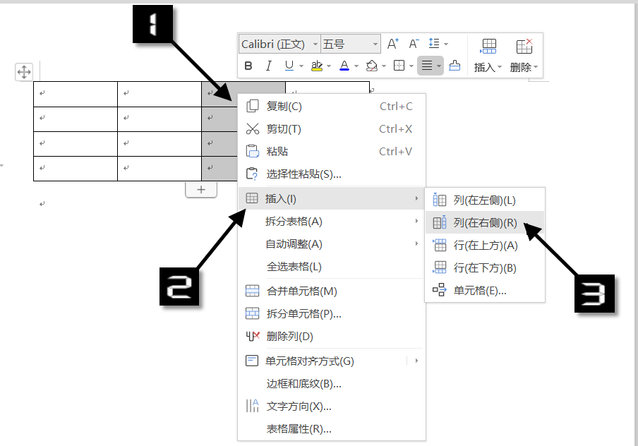Screen dimensions: 638x446
Task: Open the borders dropdown arrow
Action: 411,66
